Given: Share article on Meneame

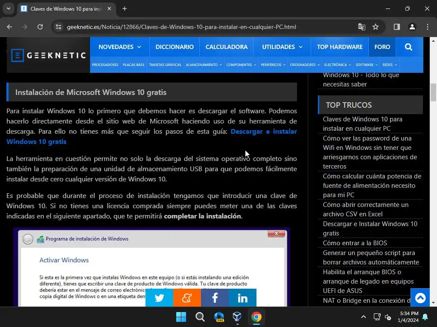Looking at the screenshot, I should point(187,298).
